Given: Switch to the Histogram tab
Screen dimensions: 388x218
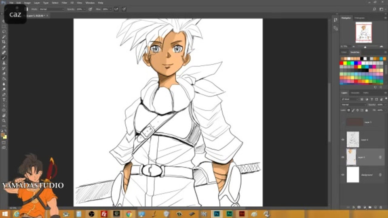Looking at the screenshot, I should point(360,18).
